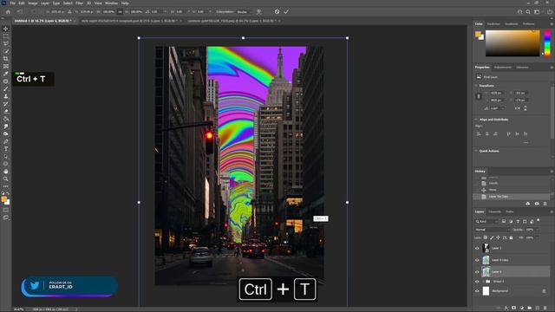
Task: Create new fill or adjustment layer
Action: [522, 309]
